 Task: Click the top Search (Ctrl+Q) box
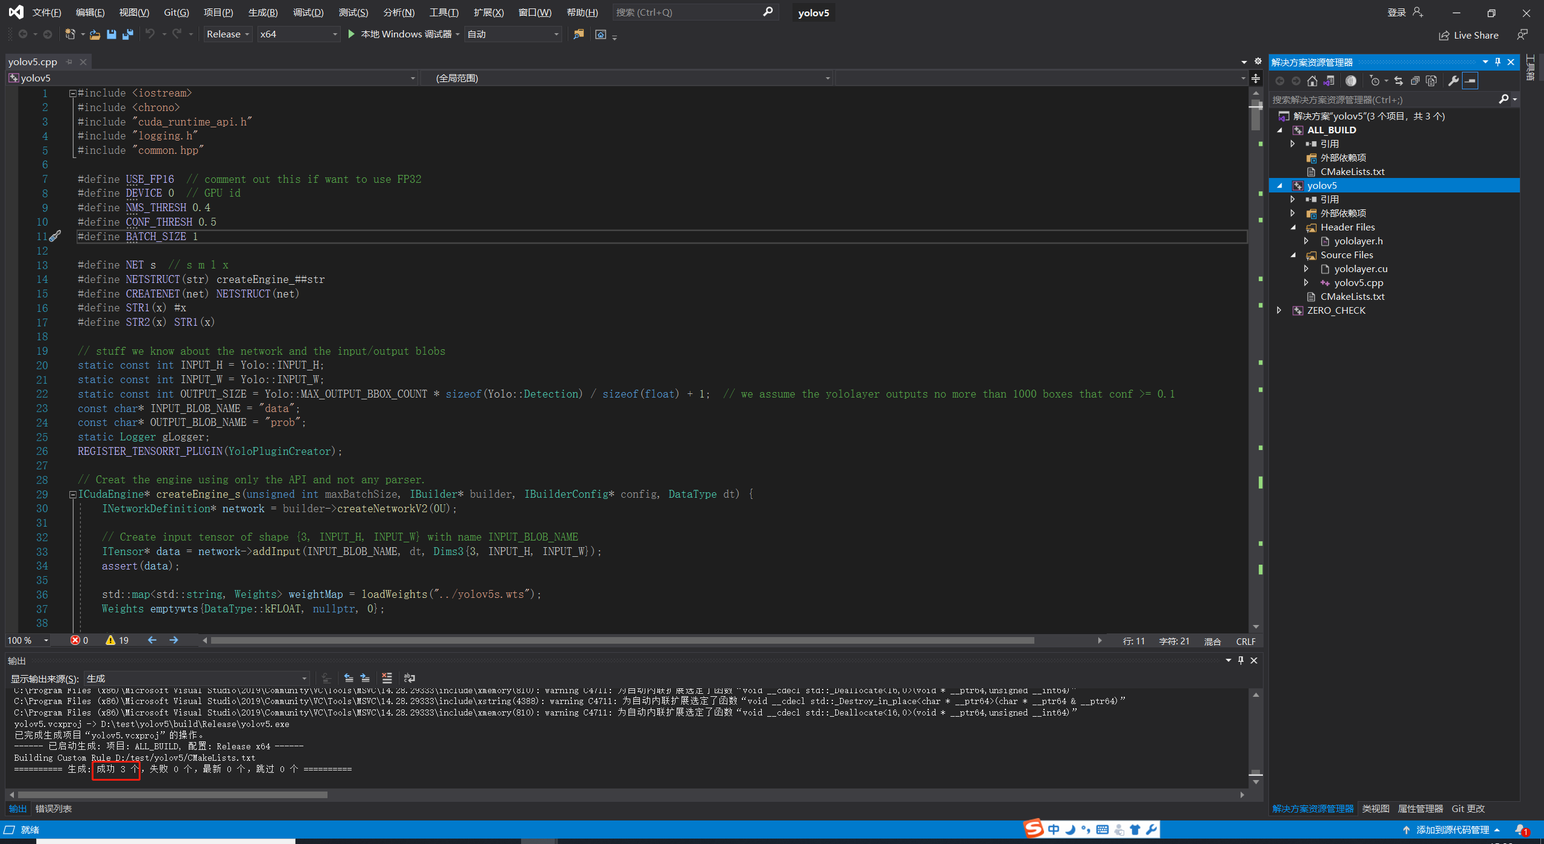coord(688,13)
